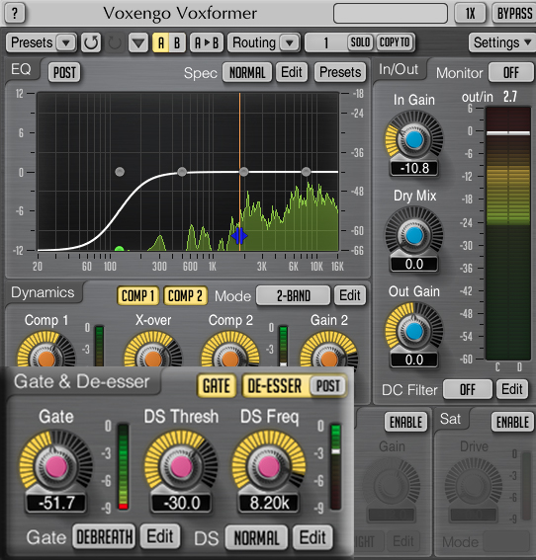Click the DS Freq value 8.20k
The height and width of the screenshot is (560, 536).
269,504
